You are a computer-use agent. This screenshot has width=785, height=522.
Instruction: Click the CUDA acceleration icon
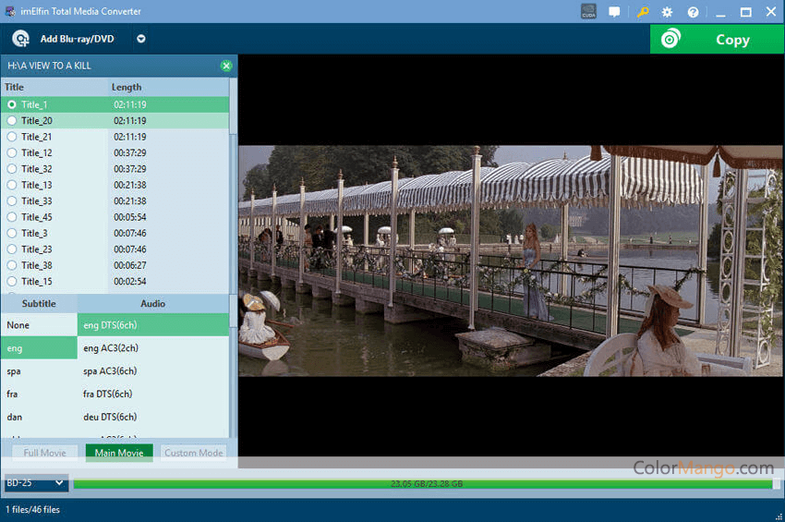(589, 12)
